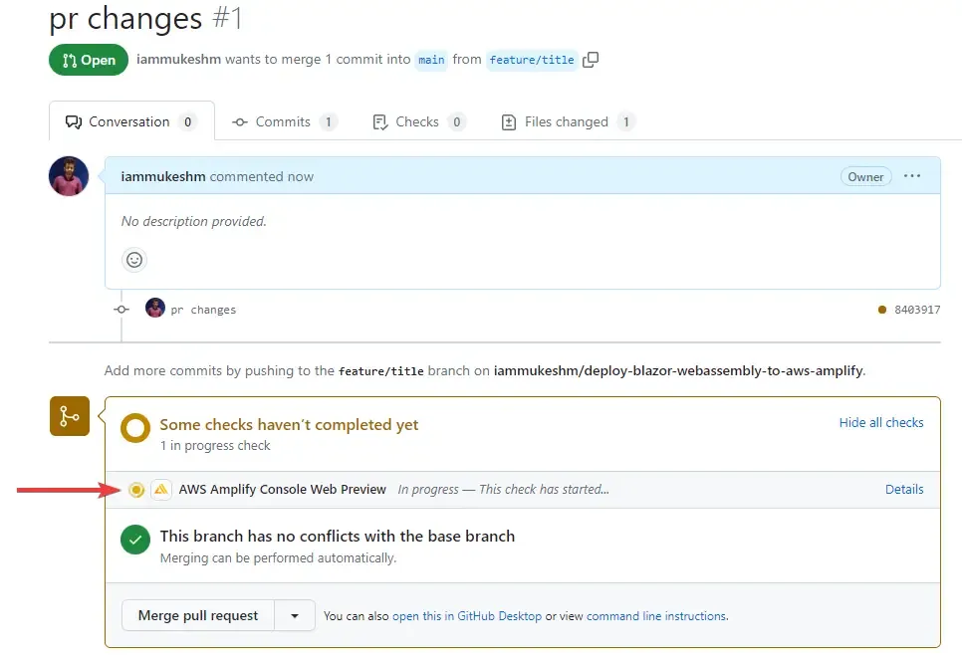Viewport: 962px width, 661px height.
Task: Open Details for the Amplify Web Preview check
Action: pyautogui.click(x=903, y=489)
